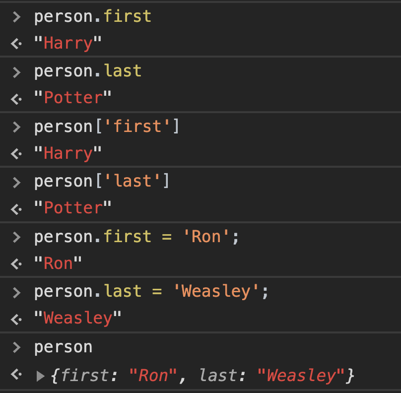Select the "Harry" output below person['first']

68,153
